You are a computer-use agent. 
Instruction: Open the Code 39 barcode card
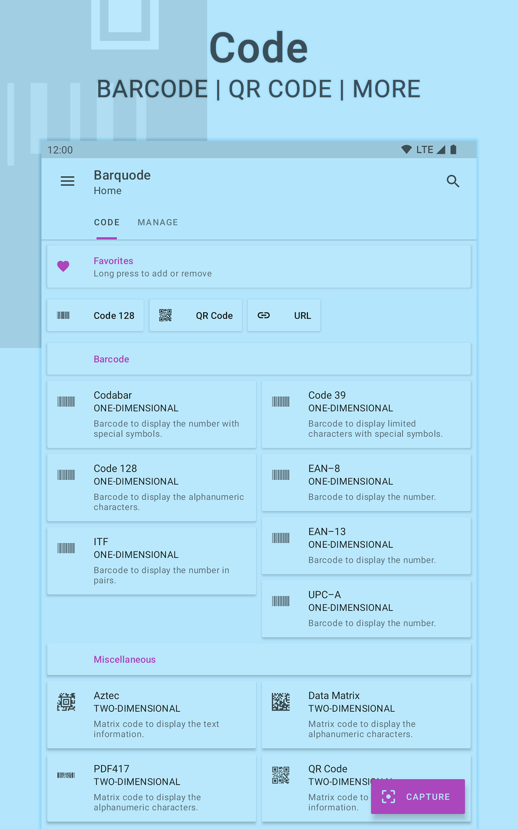pos(366,414)
